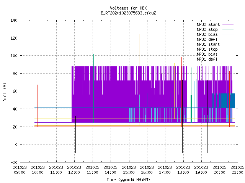Click the black NPD1 defl baseline at -10 V
This screenshot has height=183, width=245.
[x=135, y=153]
